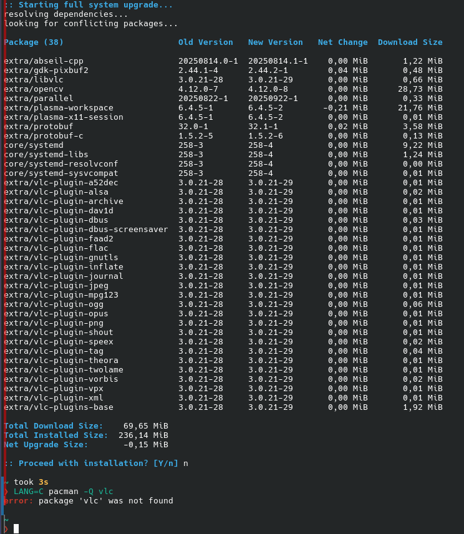This screenshot has width=464, height=534.
Task: Click the "Download Size" column header
Action: [410, 42]
